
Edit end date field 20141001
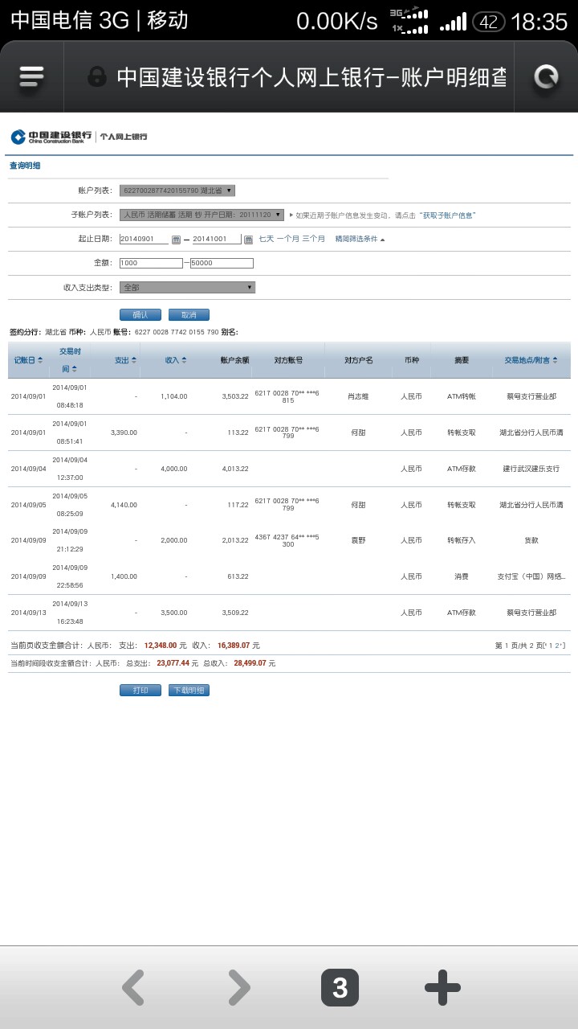[216, 239]
